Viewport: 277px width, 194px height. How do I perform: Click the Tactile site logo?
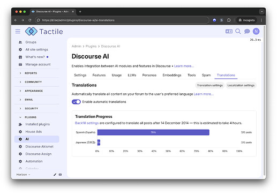click(44, 32)
